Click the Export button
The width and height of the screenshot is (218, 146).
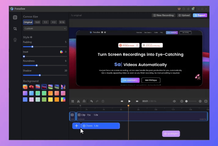tap(200, 15)
